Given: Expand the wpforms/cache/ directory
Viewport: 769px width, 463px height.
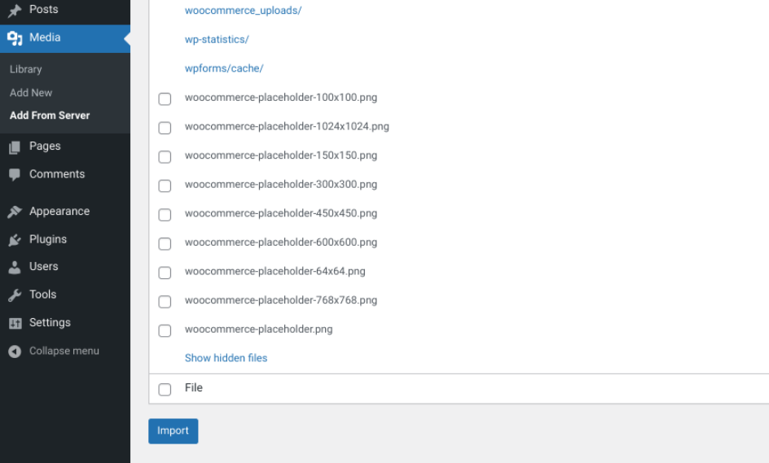Looking at the screenshot, I should click(224, 68).
